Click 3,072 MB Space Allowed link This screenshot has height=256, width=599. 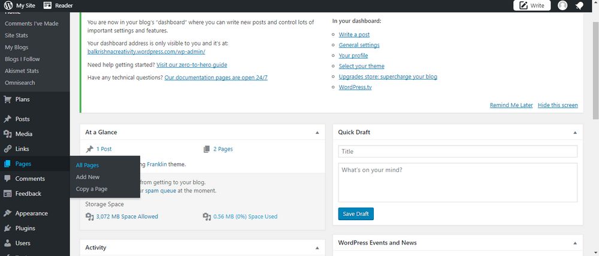(x=127, y=217)
